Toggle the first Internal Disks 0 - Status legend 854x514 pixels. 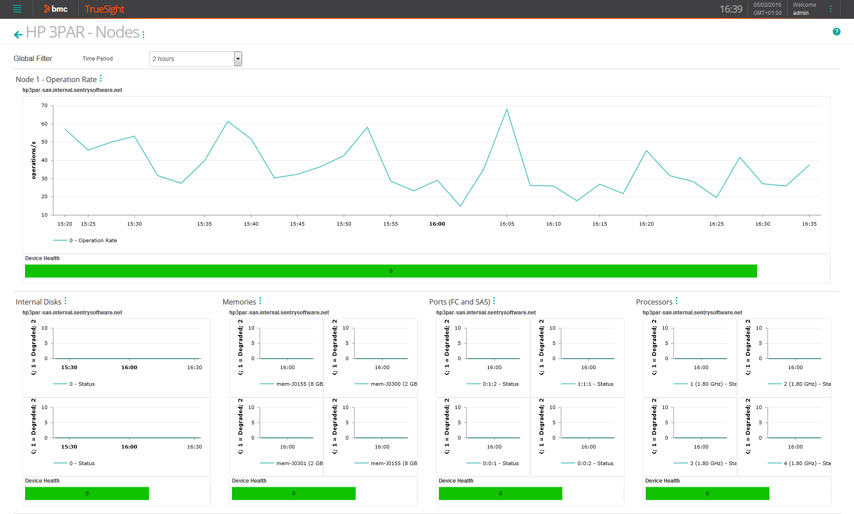click(74, 384)
